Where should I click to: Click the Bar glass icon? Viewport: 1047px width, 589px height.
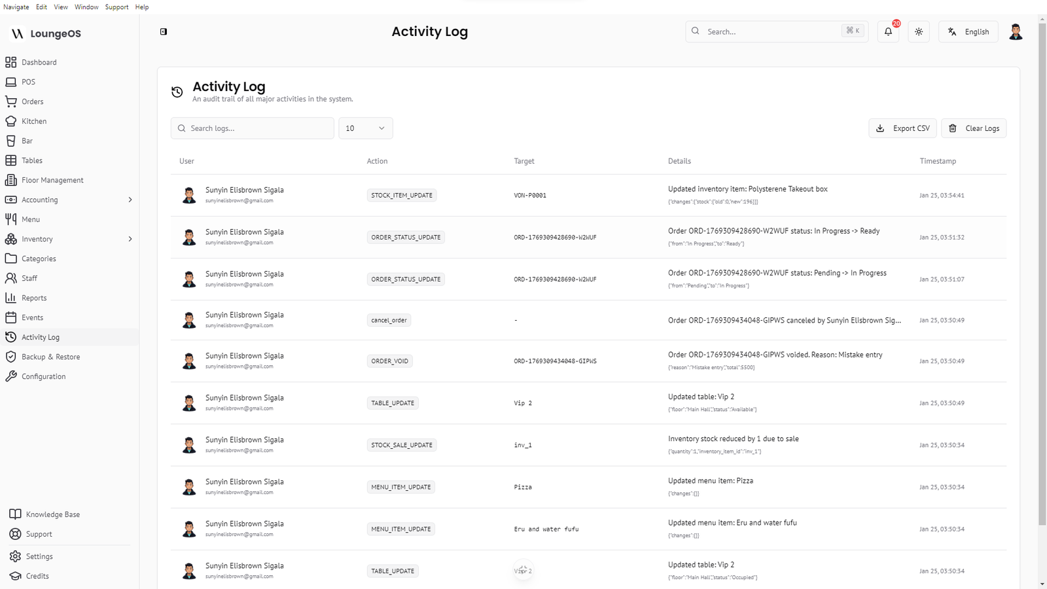[x=10, y=141]
